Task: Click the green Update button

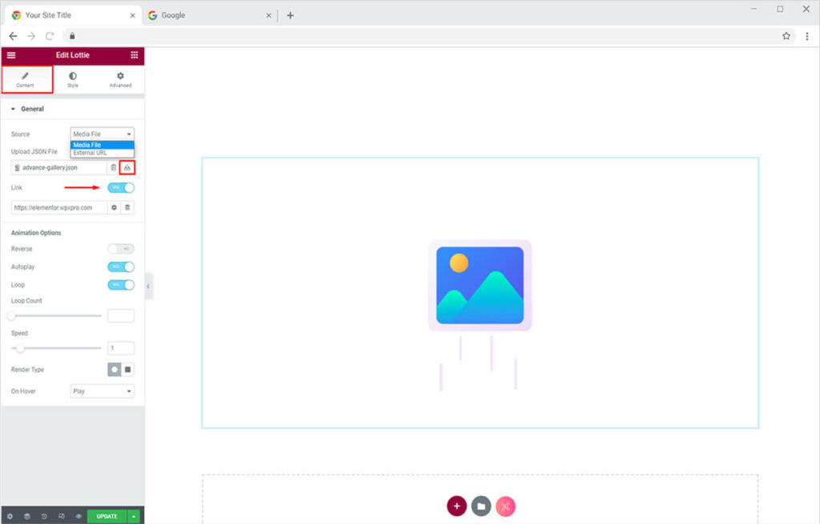Action: (107, 517)
